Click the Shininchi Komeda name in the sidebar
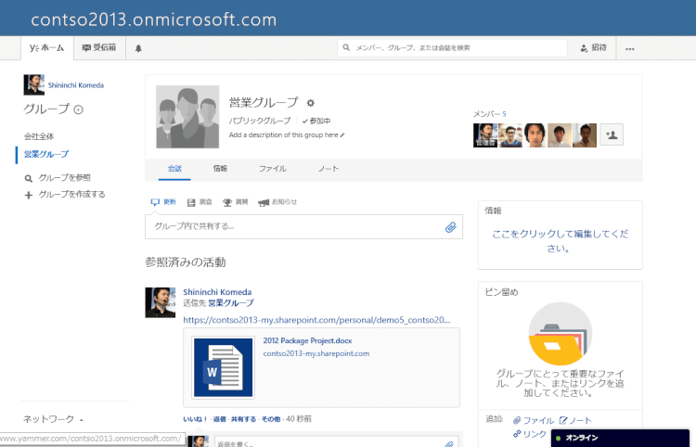 click(x=76, y=85)
